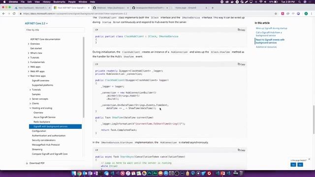Screen dimensions: 315x177
Task: Click No on the page helpful prompt
Action: pyautogui.click(x=300, y=165)
